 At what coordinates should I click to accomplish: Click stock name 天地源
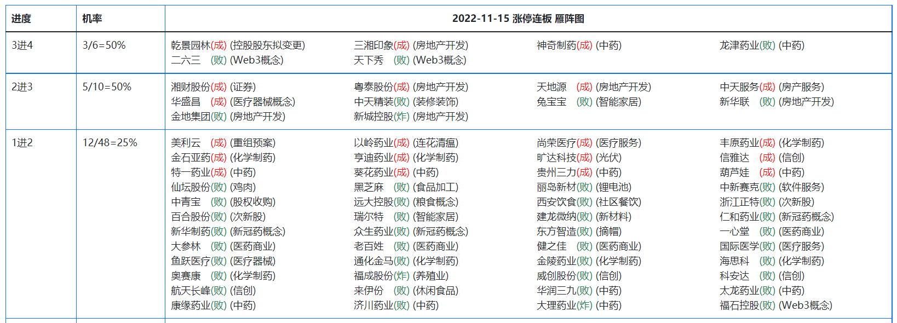pyautogui.click(x=551, y=87)
